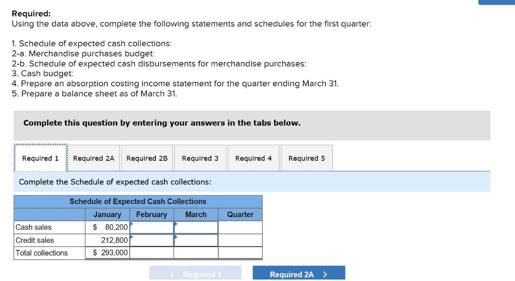Click the Total collections March cell
The image size is (515, 281).
pos(196,253)
